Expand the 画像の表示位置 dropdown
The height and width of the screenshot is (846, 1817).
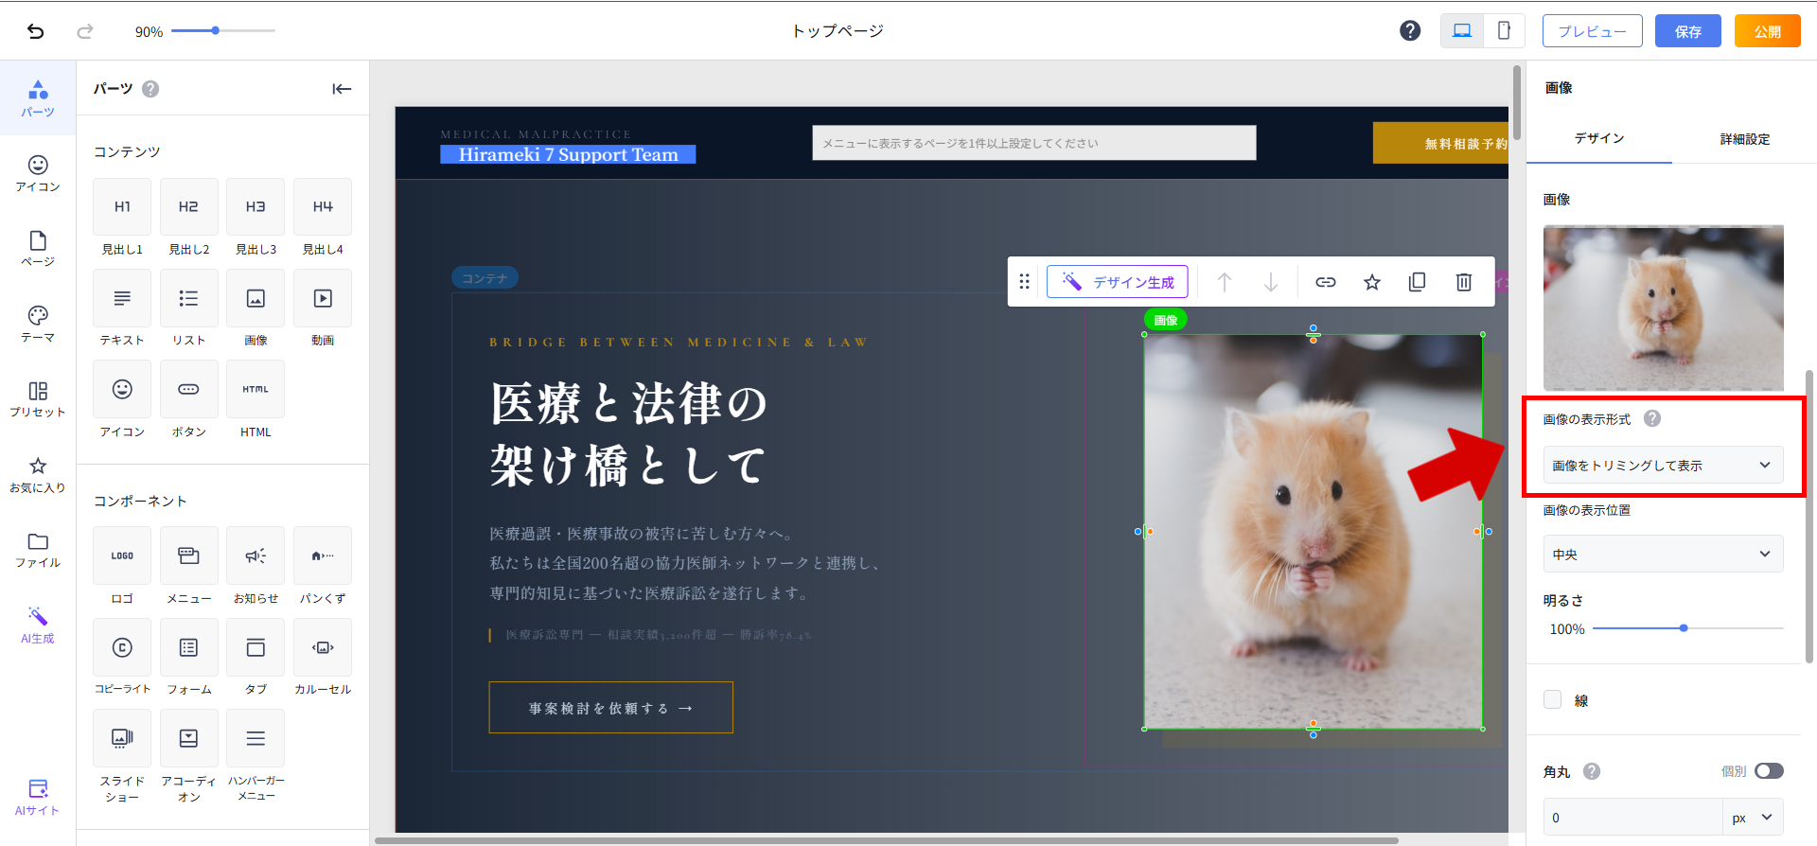1663,555
